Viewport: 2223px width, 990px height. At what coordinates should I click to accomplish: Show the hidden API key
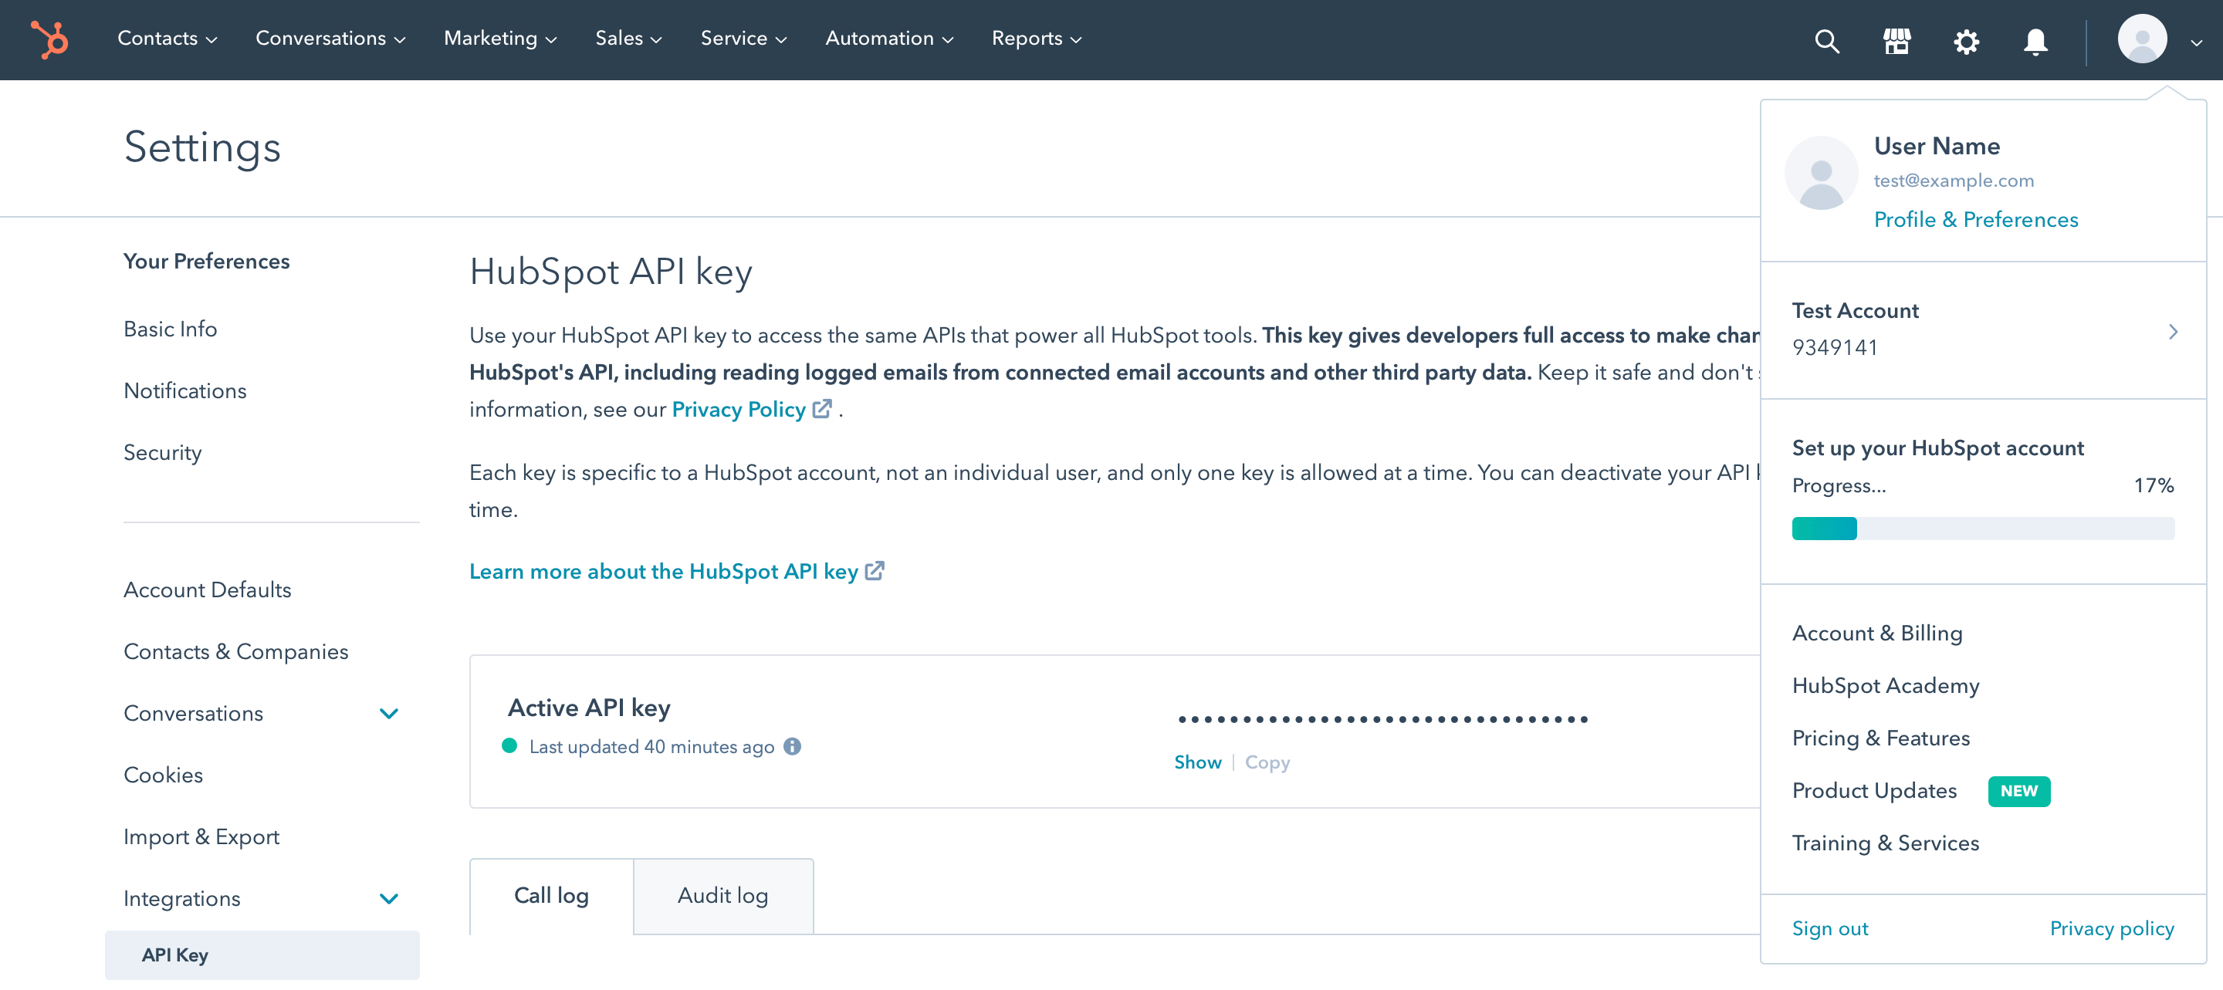1197,762
